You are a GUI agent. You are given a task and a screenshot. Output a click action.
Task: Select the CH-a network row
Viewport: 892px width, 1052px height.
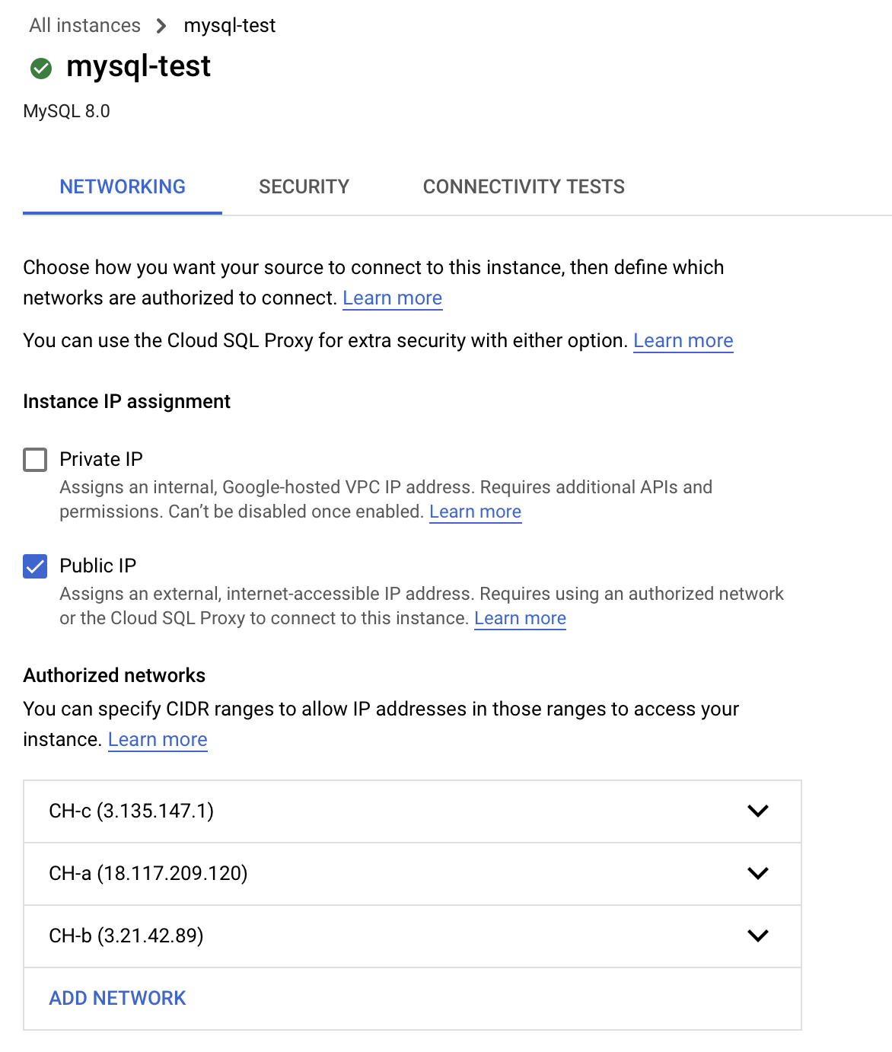(x=304, y=874)
